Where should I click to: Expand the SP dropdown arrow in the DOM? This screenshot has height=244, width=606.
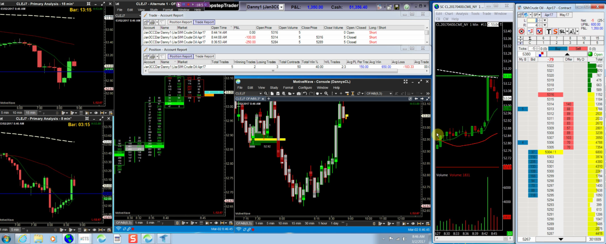point(539,15)
